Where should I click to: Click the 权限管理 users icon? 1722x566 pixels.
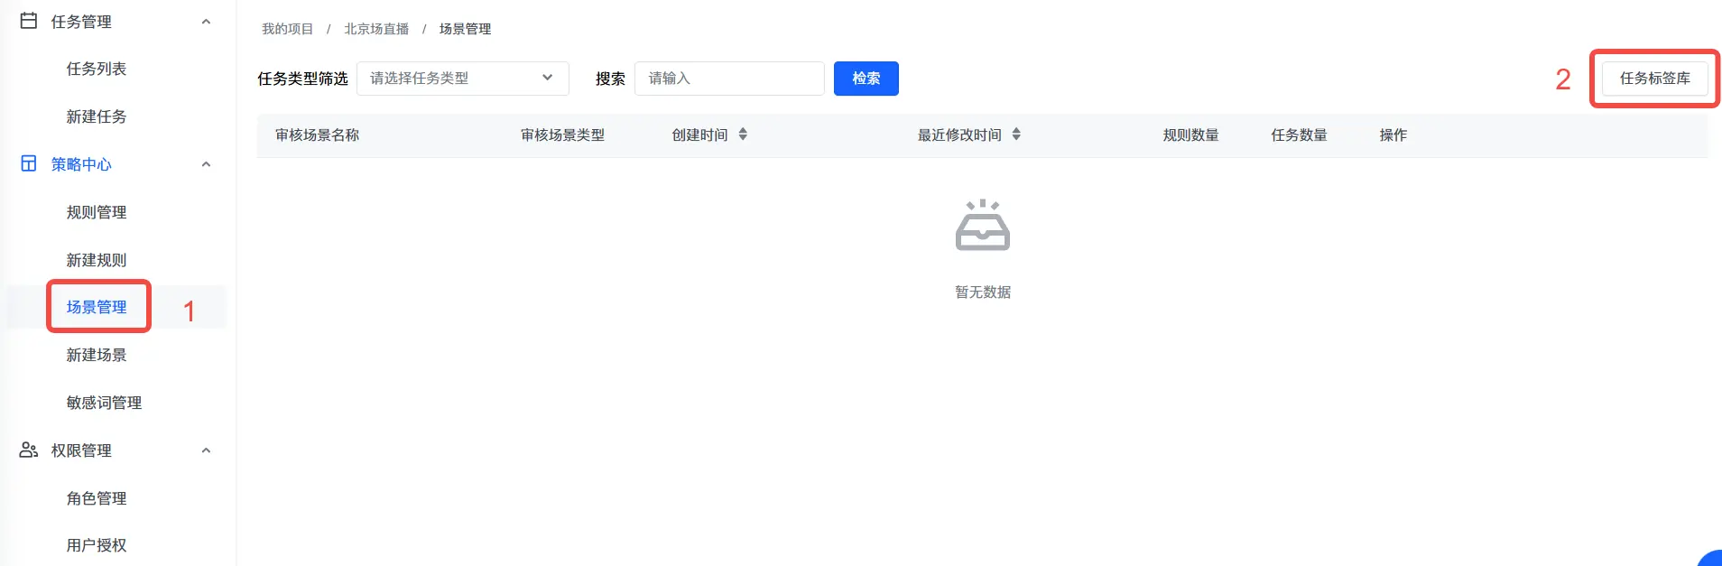(29, 450)
